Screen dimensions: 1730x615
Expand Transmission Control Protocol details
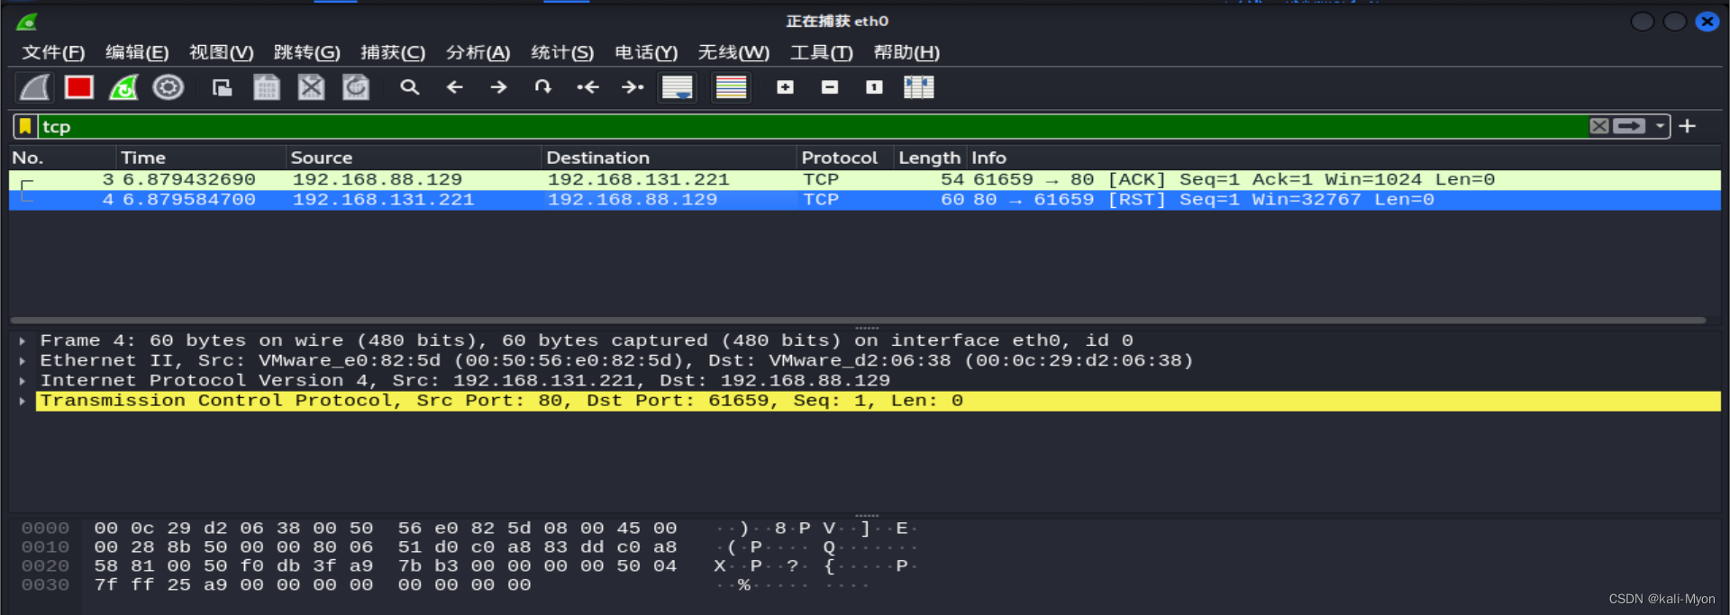pyautogui.click(x=23, y=401)
